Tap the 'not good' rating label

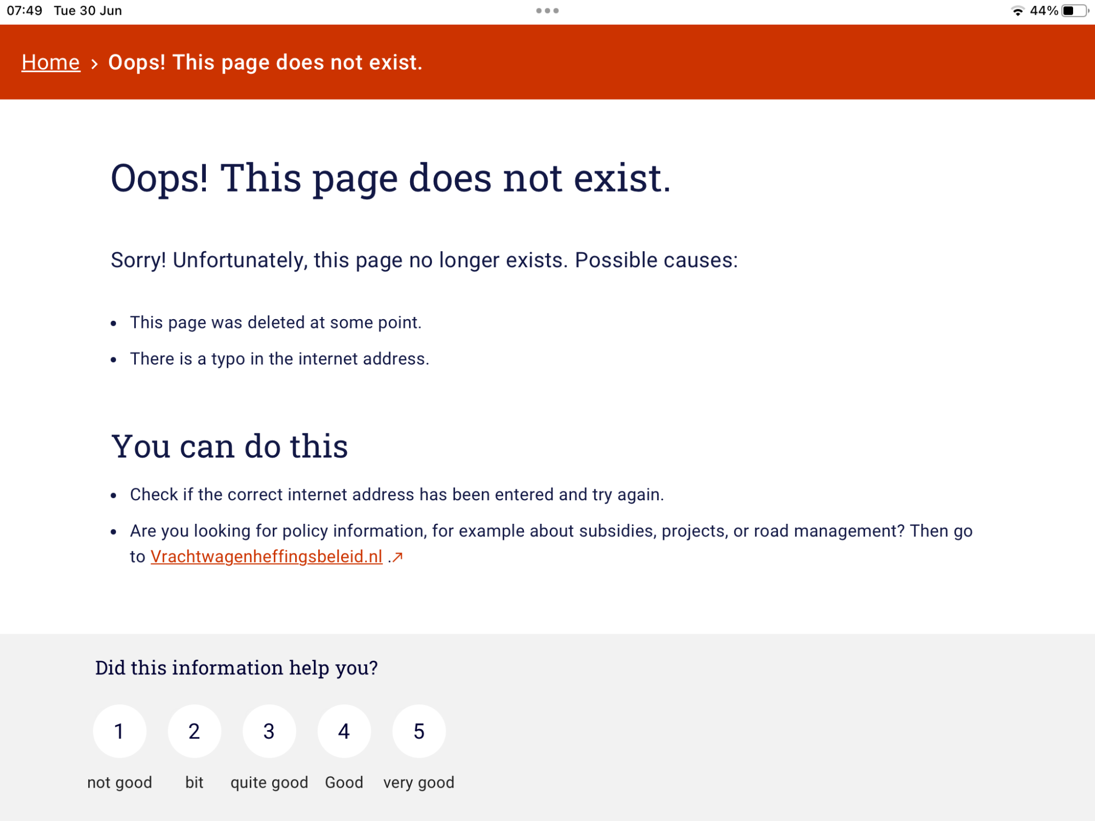click(119, 783)
